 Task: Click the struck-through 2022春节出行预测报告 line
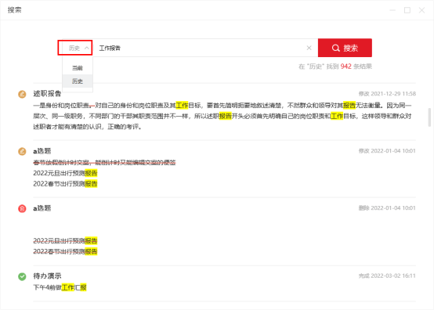click(x=65, y=251)
